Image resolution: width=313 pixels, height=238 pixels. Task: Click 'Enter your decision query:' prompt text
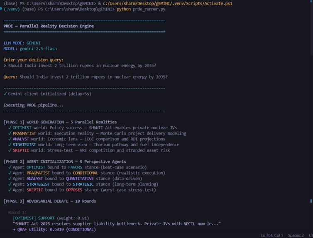click(x=34, y=60)
